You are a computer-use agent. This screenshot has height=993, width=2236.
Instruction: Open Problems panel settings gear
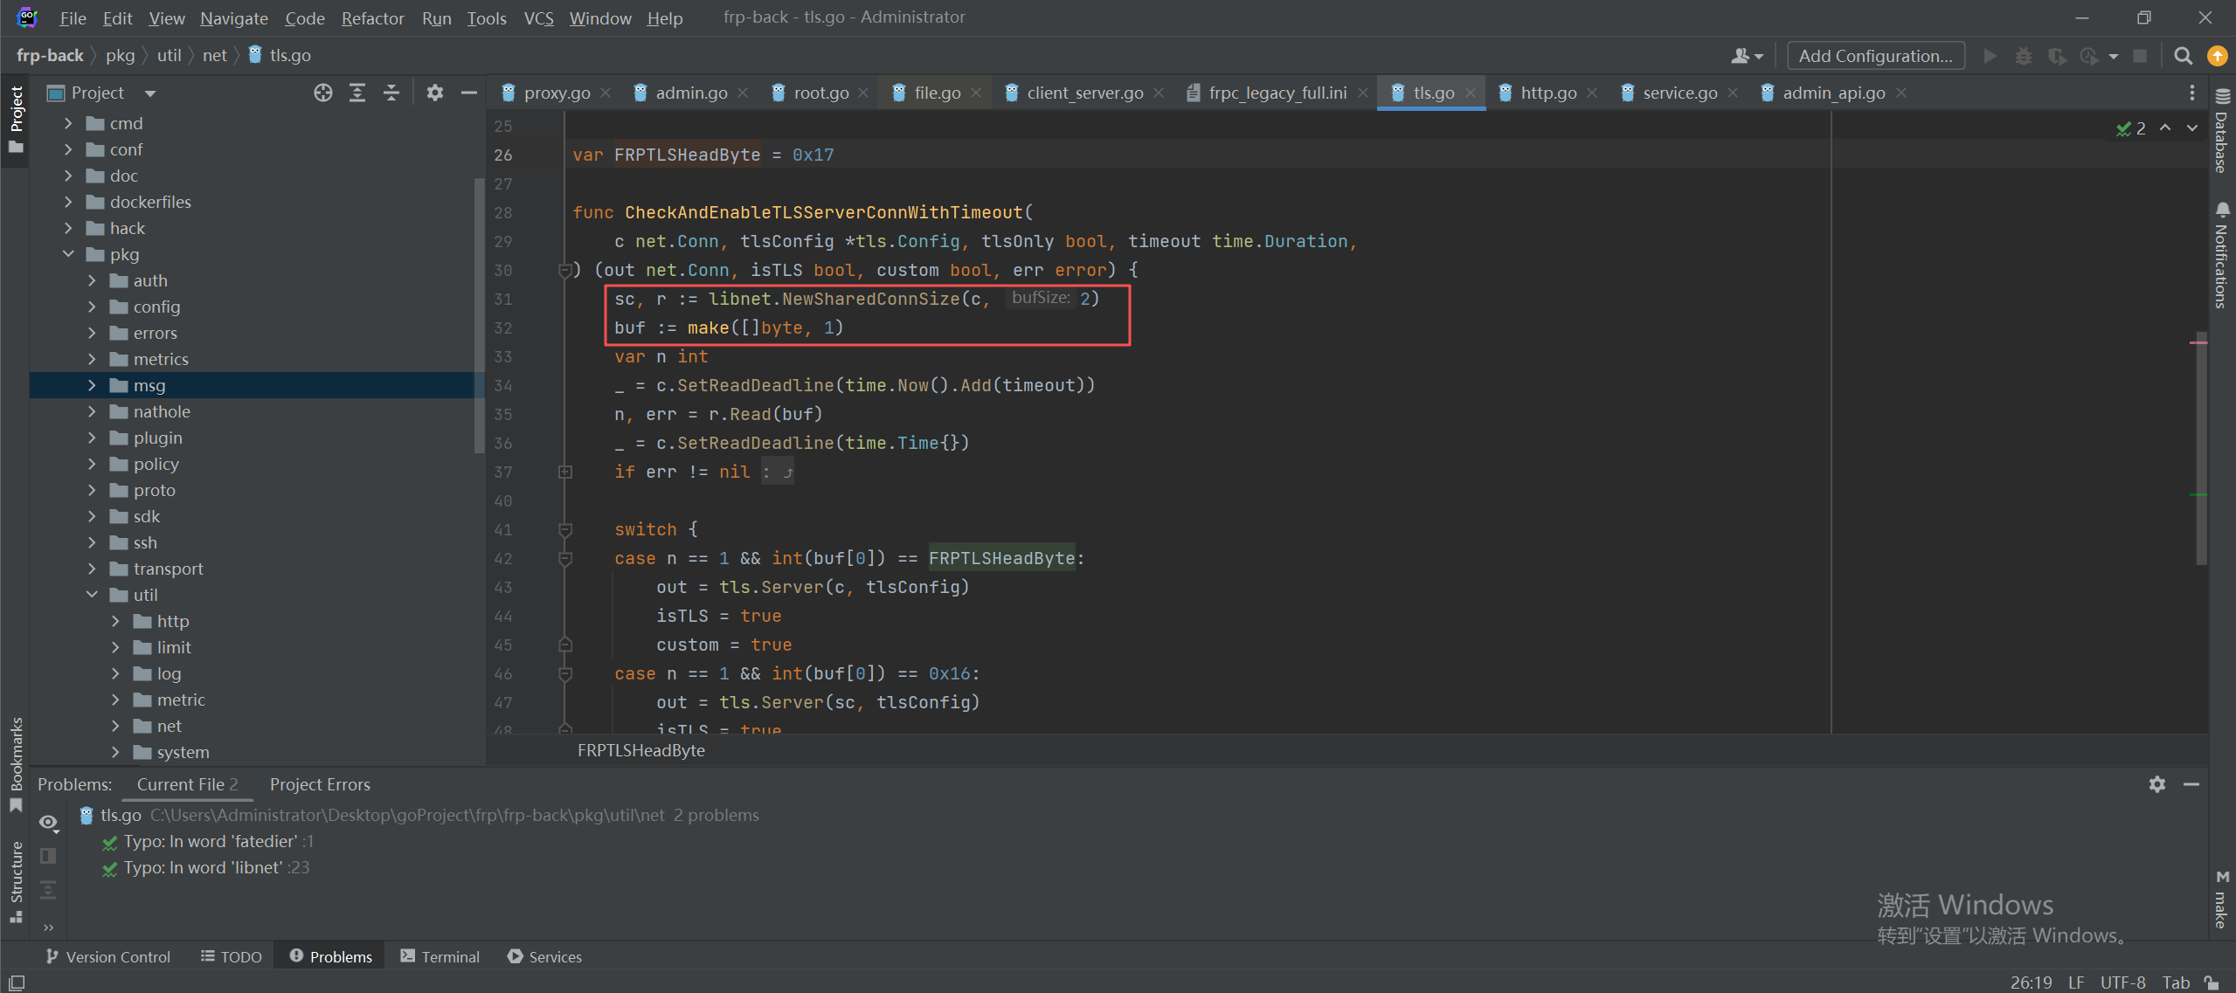(x=2156, y=784)
